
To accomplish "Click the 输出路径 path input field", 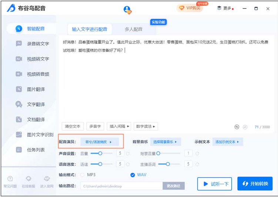I will coord(121,186).
